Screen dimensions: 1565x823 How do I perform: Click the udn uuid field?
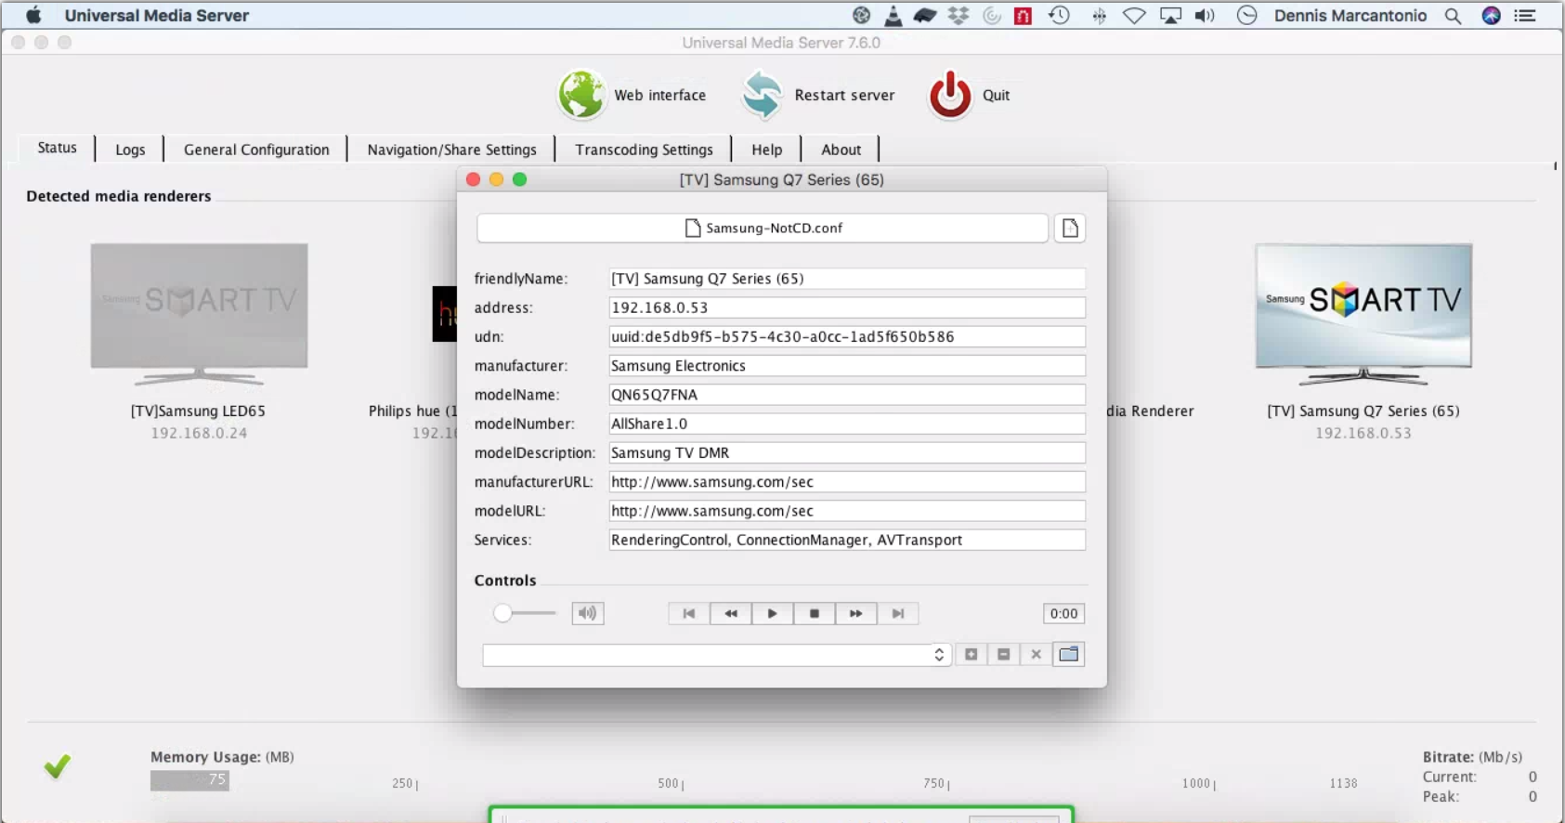point(847,336)
